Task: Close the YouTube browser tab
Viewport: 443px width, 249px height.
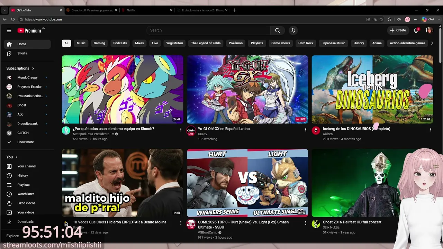Action: coord(61,10)
